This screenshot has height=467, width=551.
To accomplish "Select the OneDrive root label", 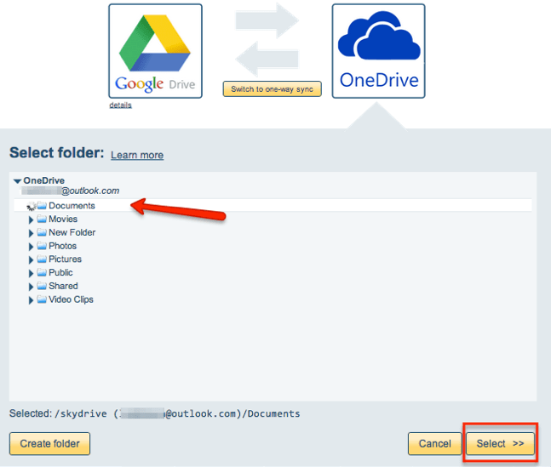I will point(44,180).
